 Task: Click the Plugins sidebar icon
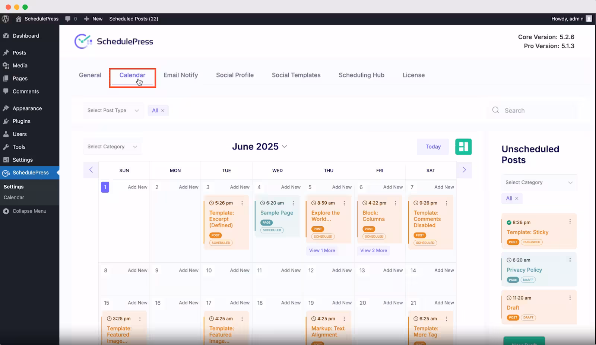point(6,121)
